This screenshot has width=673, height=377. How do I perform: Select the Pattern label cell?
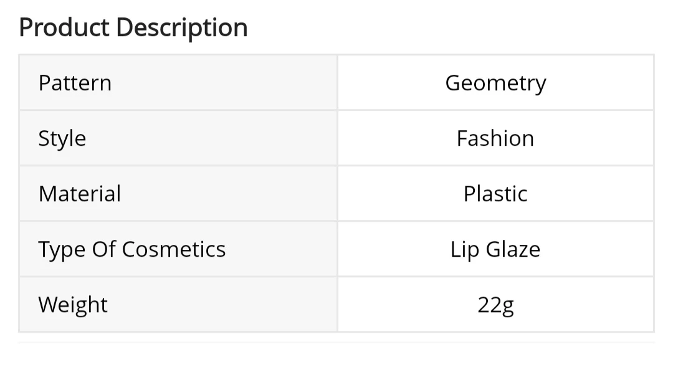point(75,83)
